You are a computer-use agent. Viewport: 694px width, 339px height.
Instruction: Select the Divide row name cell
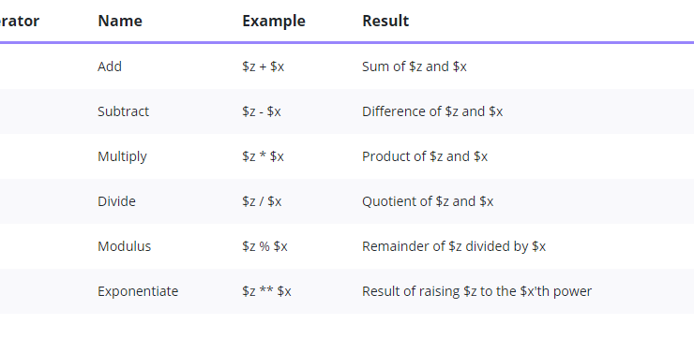pos(116,201)
